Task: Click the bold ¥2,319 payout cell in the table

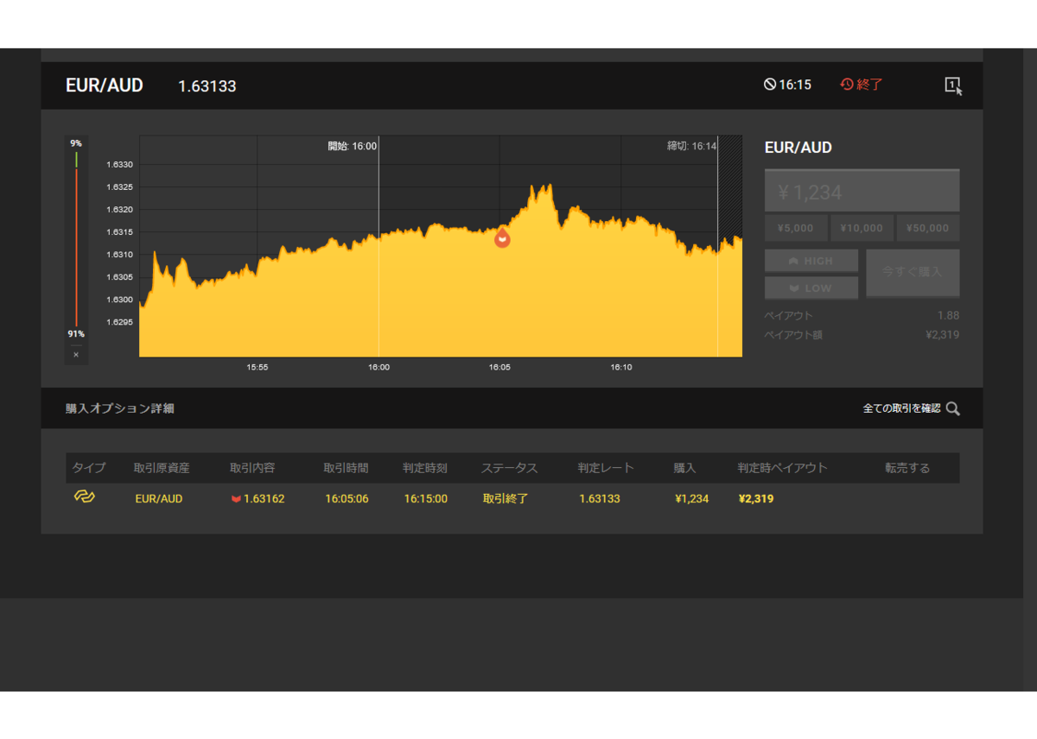Action: (756, 499)
